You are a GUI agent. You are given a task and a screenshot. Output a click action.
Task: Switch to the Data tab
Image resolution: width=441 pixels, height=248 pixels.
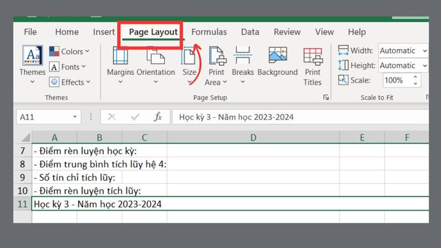click(250, 31)
